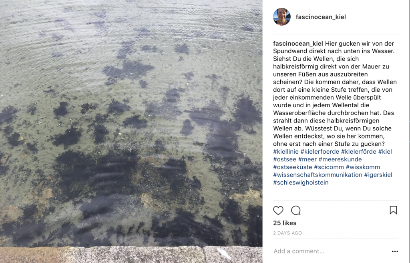Open fascinocean_kiel username in header
Image resolution: width=410 pixels, height=263 pixels.
[x=321, y=17]
